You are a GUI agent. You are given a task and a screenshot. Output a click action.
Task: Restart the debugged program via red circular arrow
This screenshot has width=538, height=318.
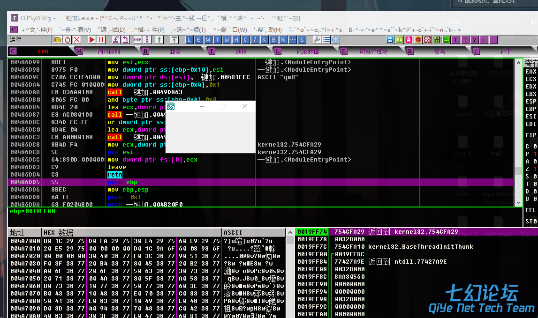pos(68,40)
